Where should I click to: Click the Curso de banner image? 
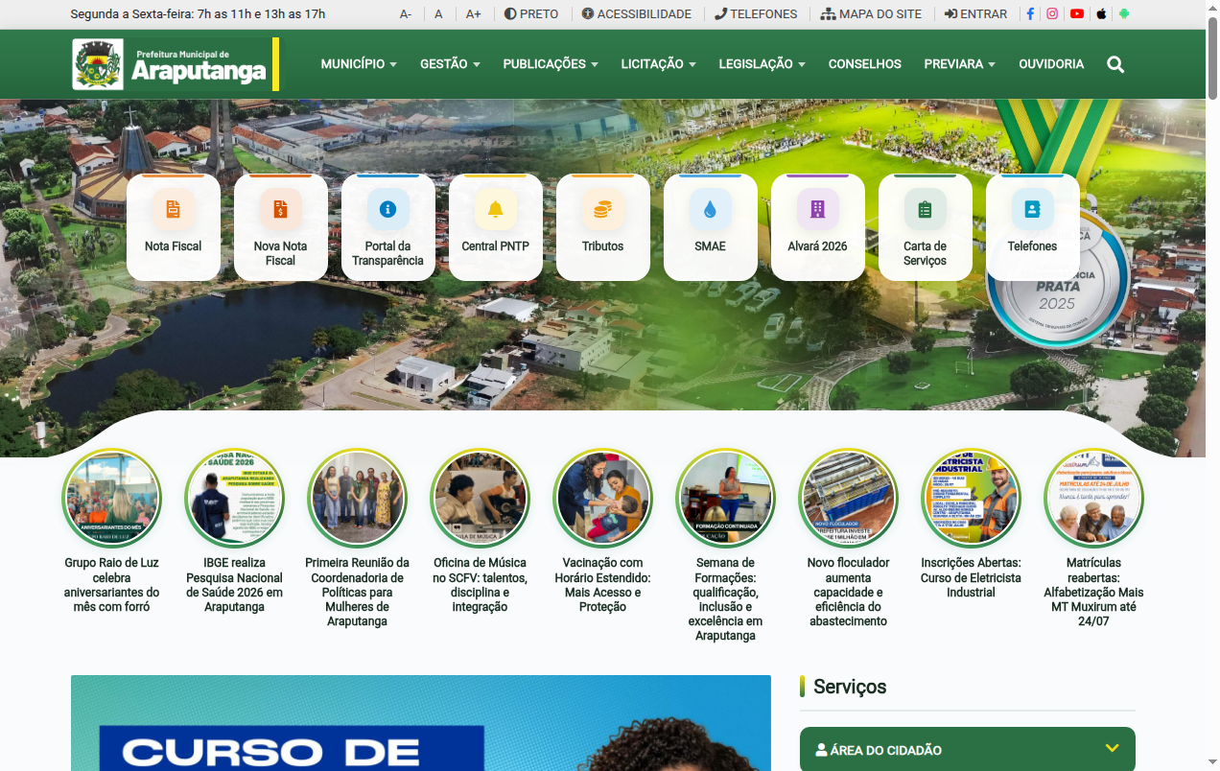point(421,723)
